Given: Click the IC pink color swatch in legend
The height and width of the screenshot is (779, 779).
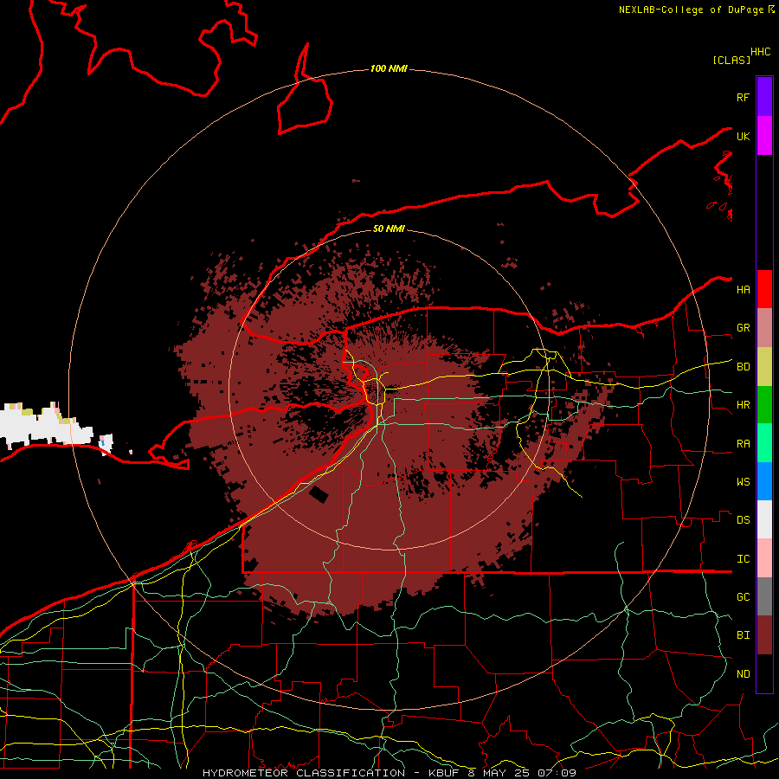Looking at the screenshot, I should tap(764, 558).
